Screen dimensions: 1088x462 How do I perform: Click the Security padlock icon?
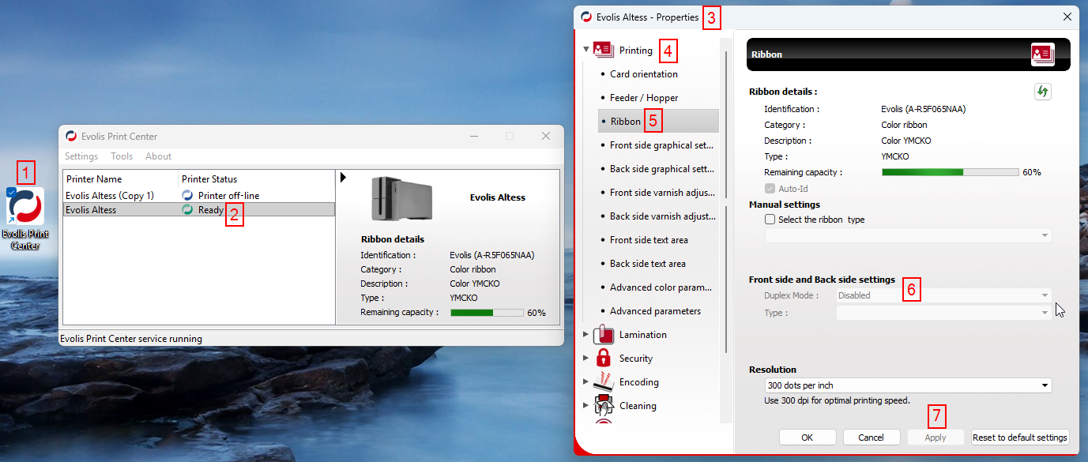(x=604, y=358)
